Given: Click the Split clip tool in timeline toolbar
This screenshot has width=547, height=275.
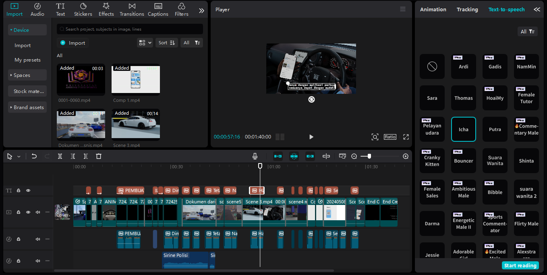Looking at the screenshot, I should tap(60, 156).
